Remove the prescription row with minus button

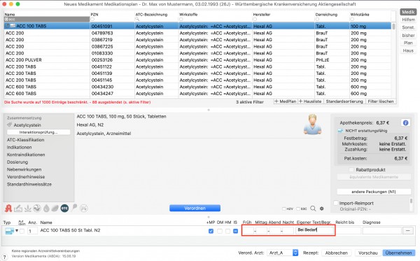[408, 230]
